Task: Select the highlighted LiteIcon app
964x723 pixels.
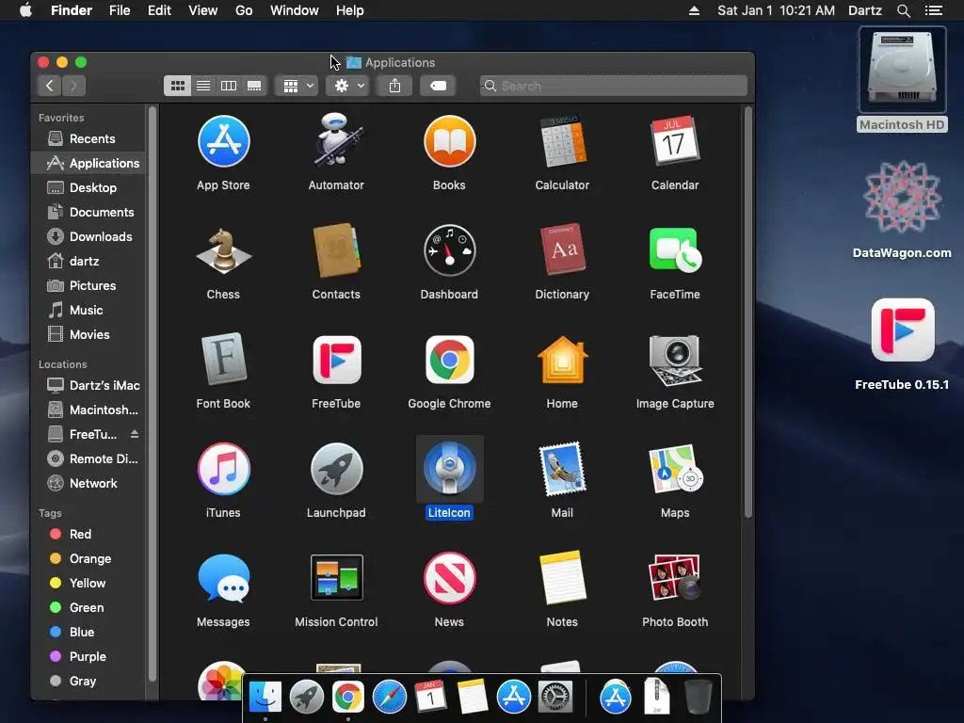Action: 449,469
